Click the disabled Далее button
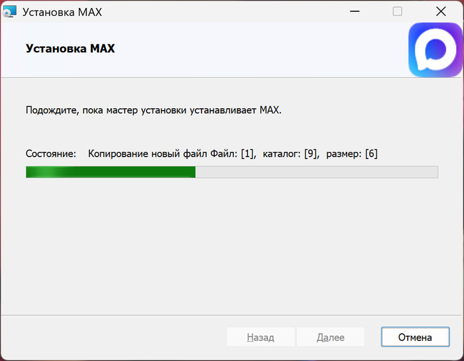The height and width of the screenshot is (361, 464). pos(331,337)
